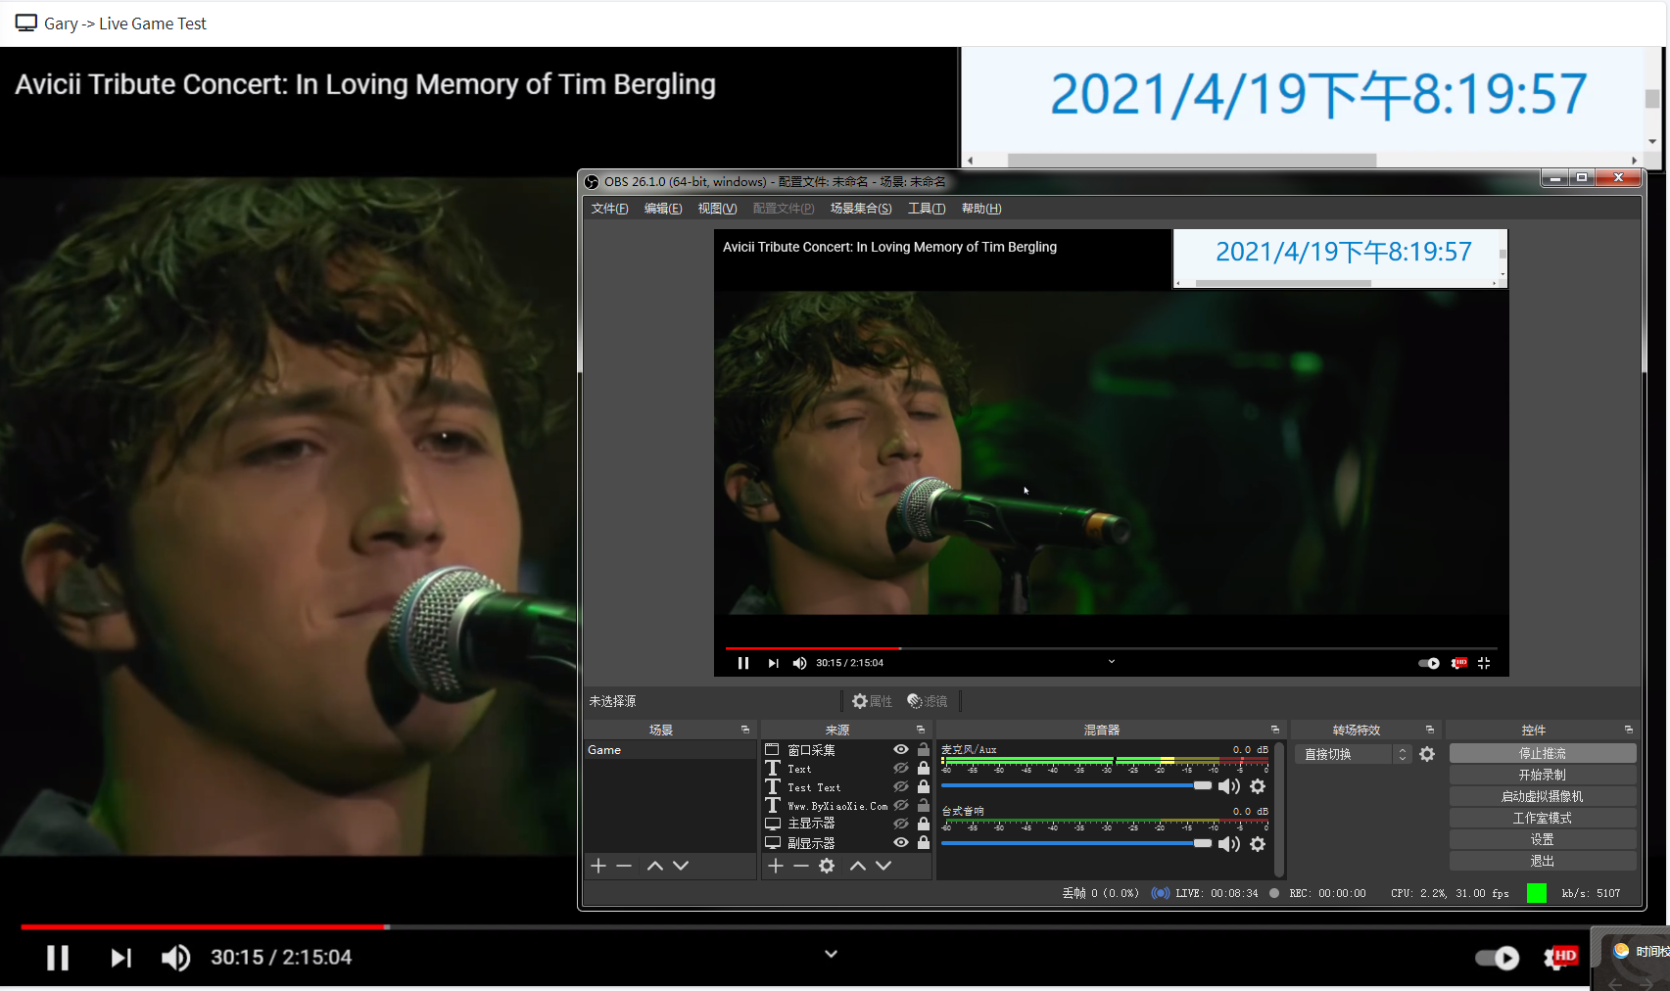Show the 主显示器 source via eye icon
Image resolution: width=1670 pixels, height=991 pixels.
(901, 824)
